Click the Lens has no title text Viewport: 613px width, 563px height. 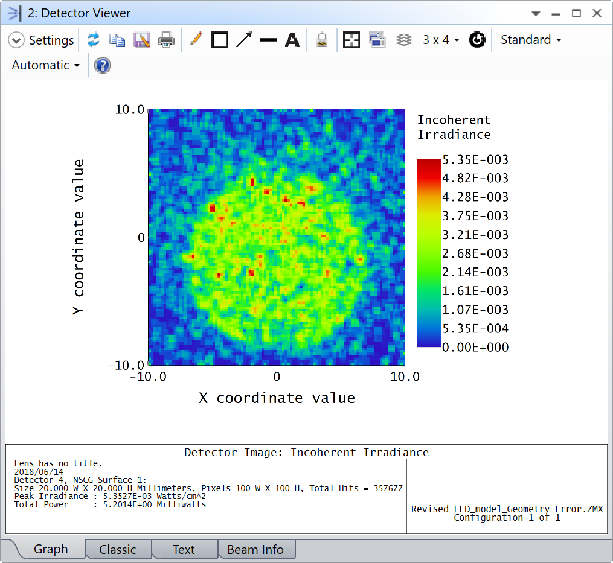[58, 463]
